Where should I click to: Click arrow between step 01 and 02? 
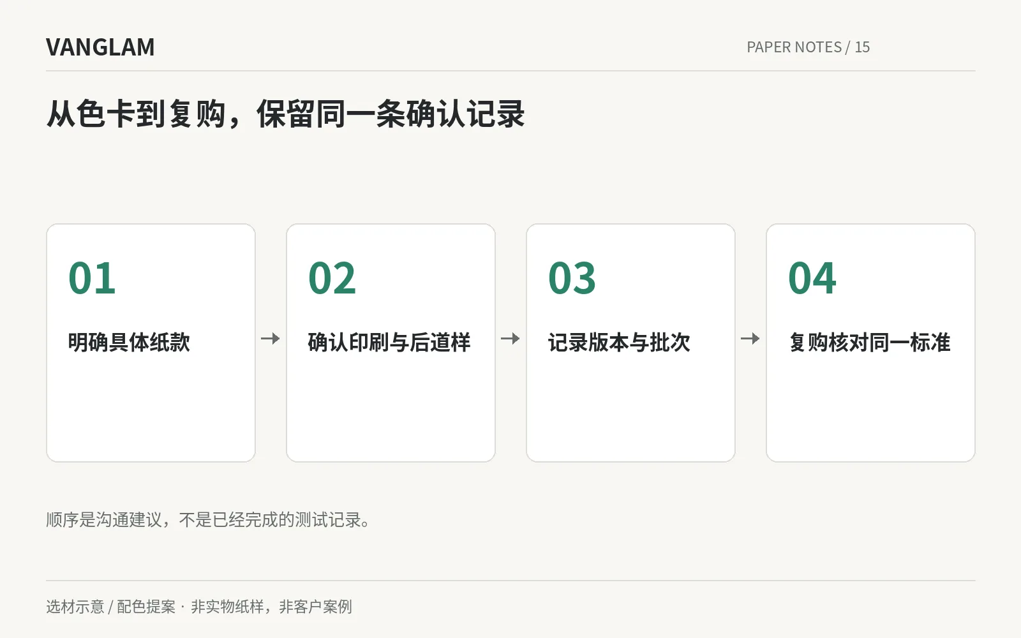coord(271,339)
